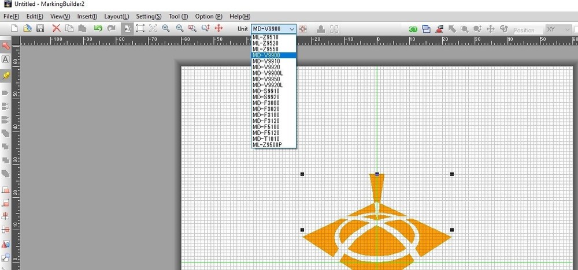
Task: Choose ML-Z9550 in the unit list
Action: [x=273, y=49]
